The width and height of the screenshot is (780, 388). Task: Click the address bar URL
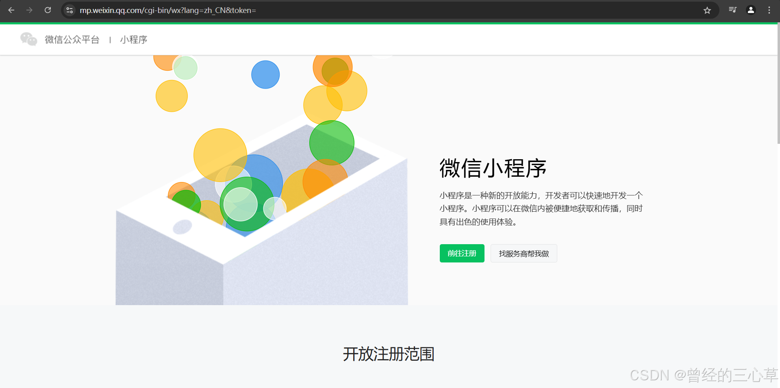click(167, 10)
